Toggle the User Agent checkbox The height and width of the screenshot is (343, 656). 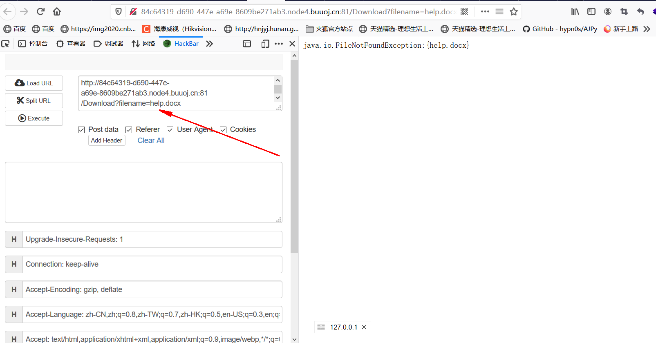point(170,130)
